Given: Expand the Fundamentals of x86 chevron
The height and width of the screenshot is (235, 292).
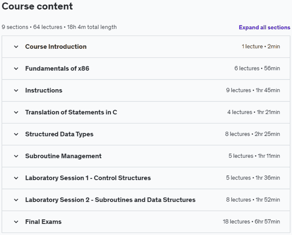Looking at the screenshot, I should (x=16, y=69).
